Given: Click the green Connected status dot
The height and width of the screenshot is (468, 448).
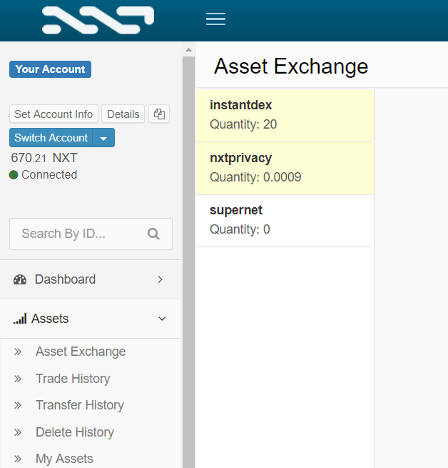Looking at the screenshot, I should [x=14, y=174].
